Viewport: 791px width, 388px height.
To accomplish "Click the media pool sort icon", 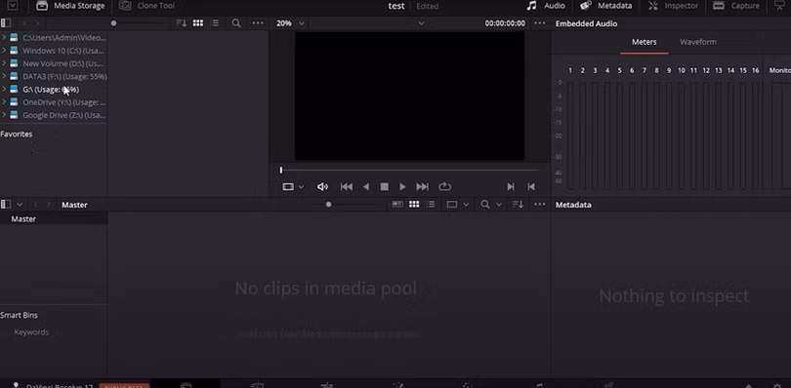I will (518, 204).
